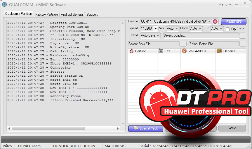Click the lightning icon on the Special Task button
The height and width of the screenshot is (149, 252).
[136, 128]
